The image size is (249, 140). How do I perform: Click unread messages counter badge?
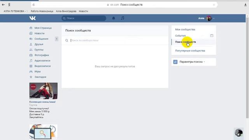tap(56, 39)
